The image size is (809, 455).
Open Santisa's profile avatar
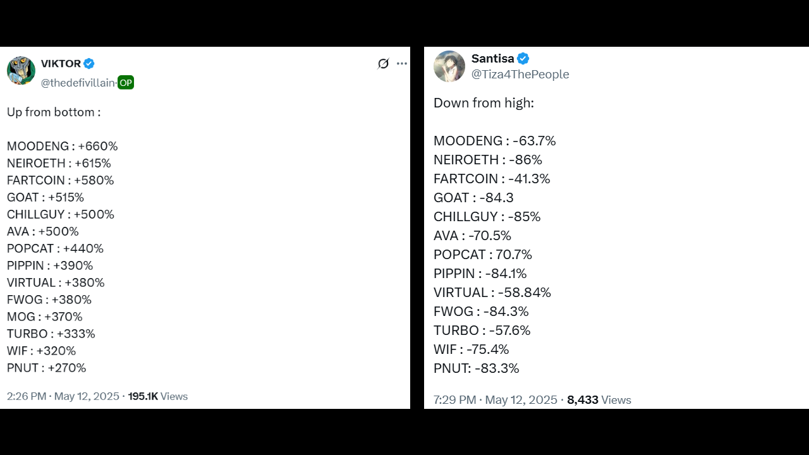(449, 66)
